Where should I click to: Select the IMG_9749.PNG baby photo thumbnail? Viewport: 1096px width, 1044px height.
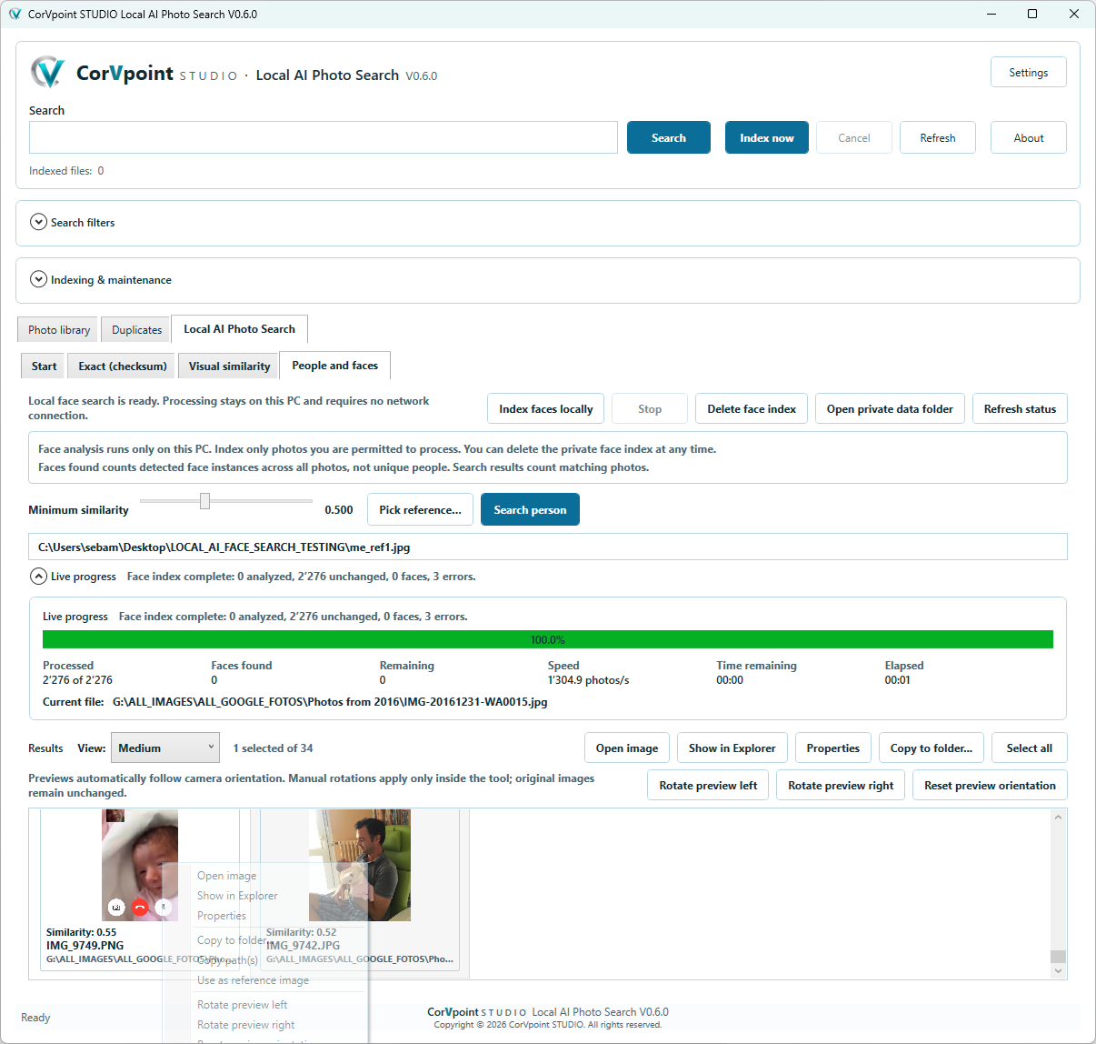point(140,865)
